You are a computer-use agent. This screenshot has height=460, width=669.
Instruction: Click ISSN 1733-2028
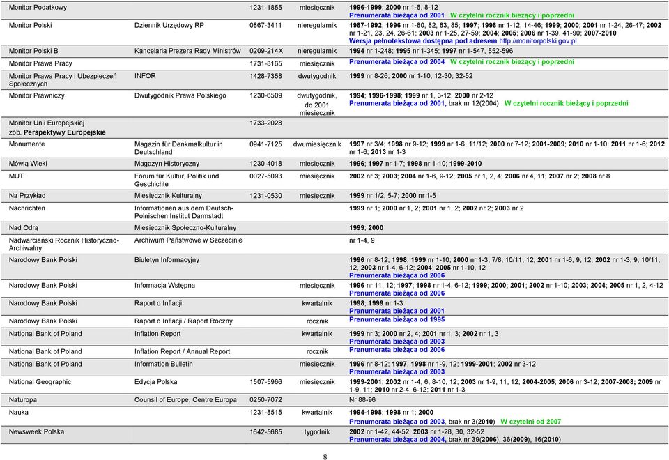coord(266,123)
